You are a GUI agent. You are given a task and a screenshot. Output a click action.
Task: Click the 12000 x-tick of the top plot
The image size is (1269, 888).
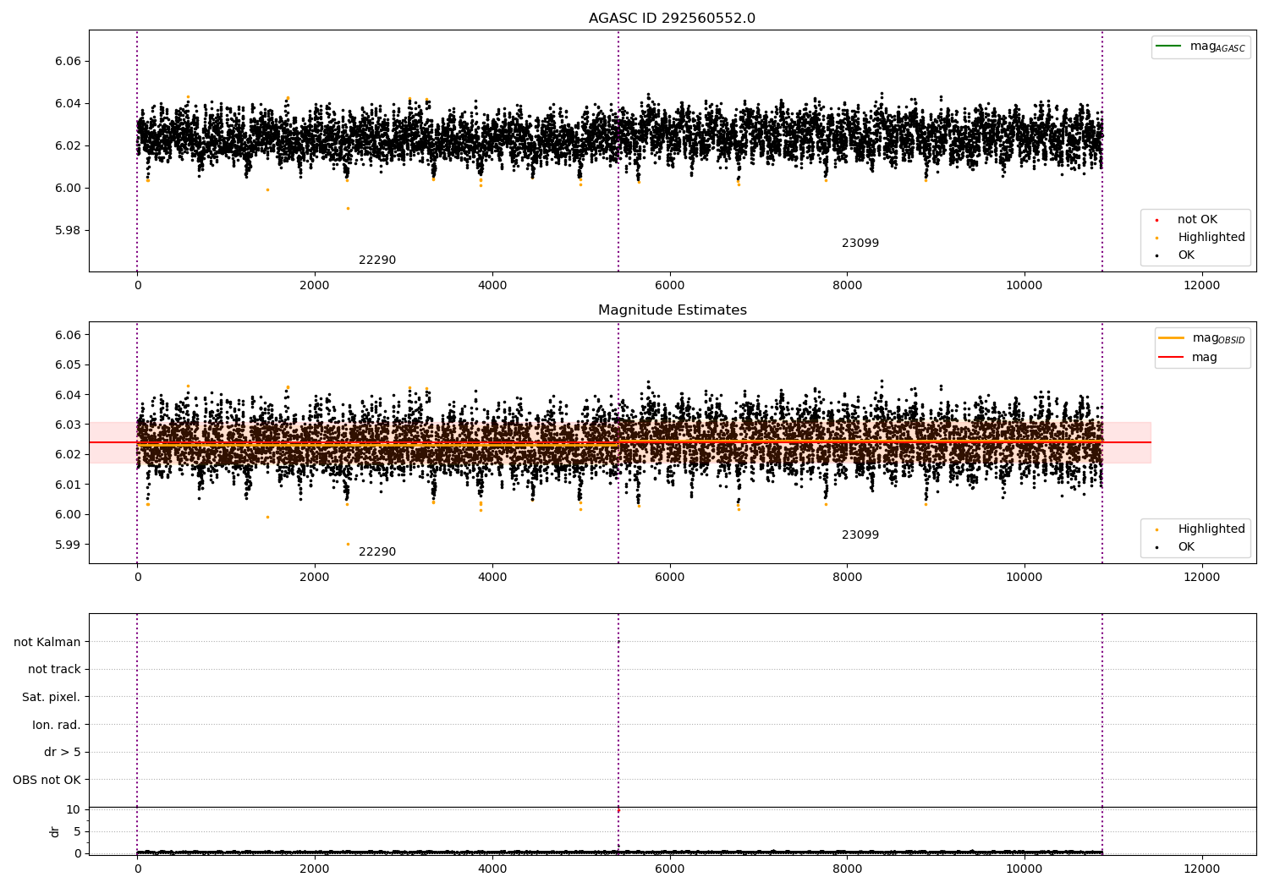coord(1201,285)
